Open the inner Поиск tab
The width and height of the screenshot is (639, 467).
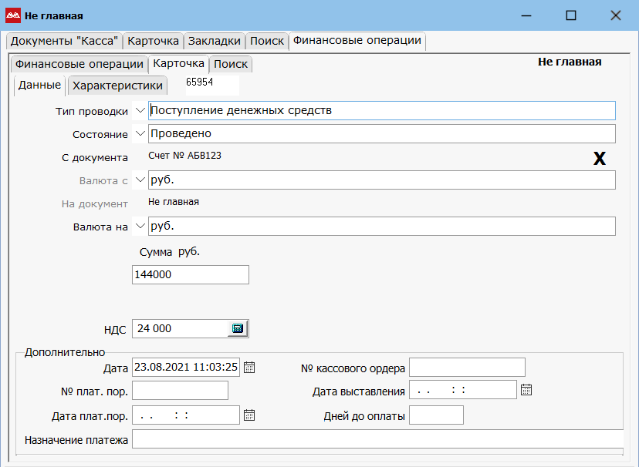tap(231, 64)
